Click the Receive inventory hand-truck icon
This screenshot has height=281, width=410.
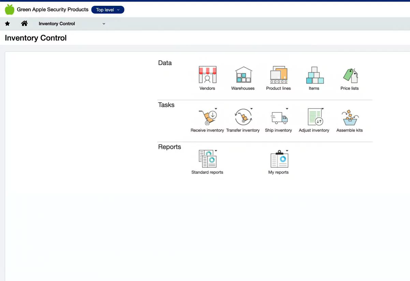tap(207, 118)
